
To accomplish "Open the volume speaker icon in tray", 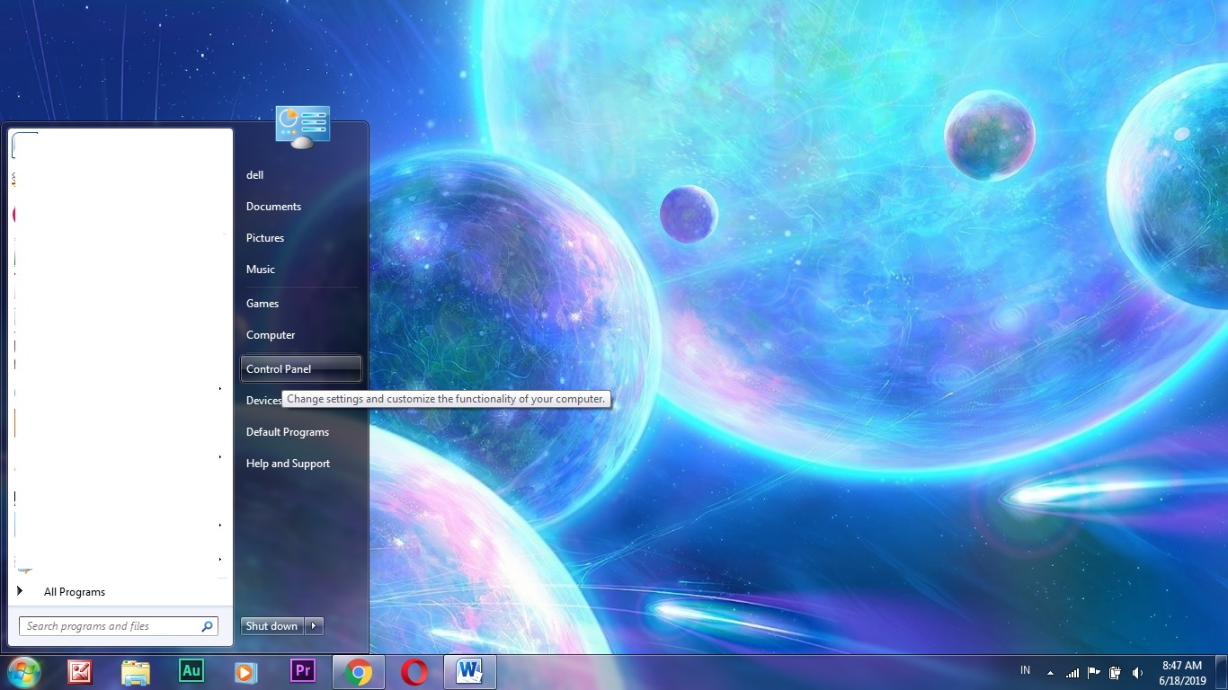I will 1137,673.
